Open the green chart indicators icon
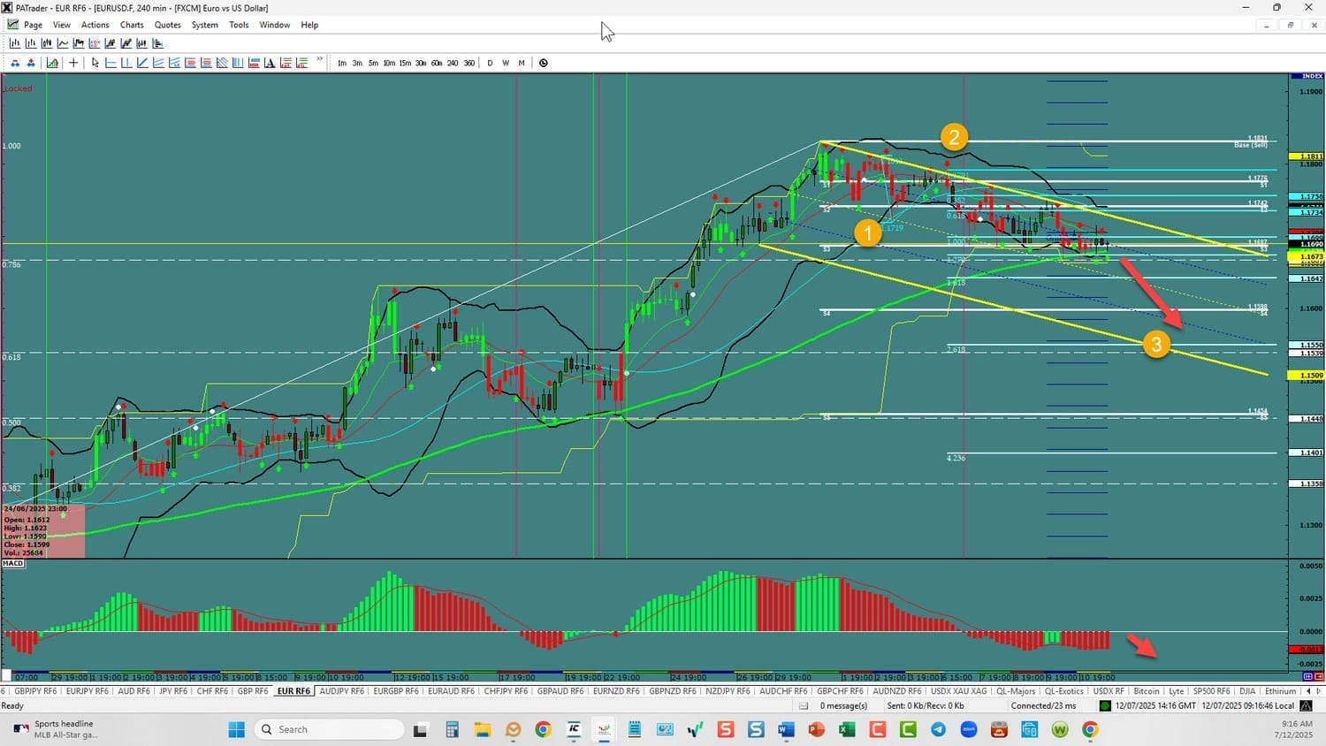1326x746 pixels. coord(52,63)
